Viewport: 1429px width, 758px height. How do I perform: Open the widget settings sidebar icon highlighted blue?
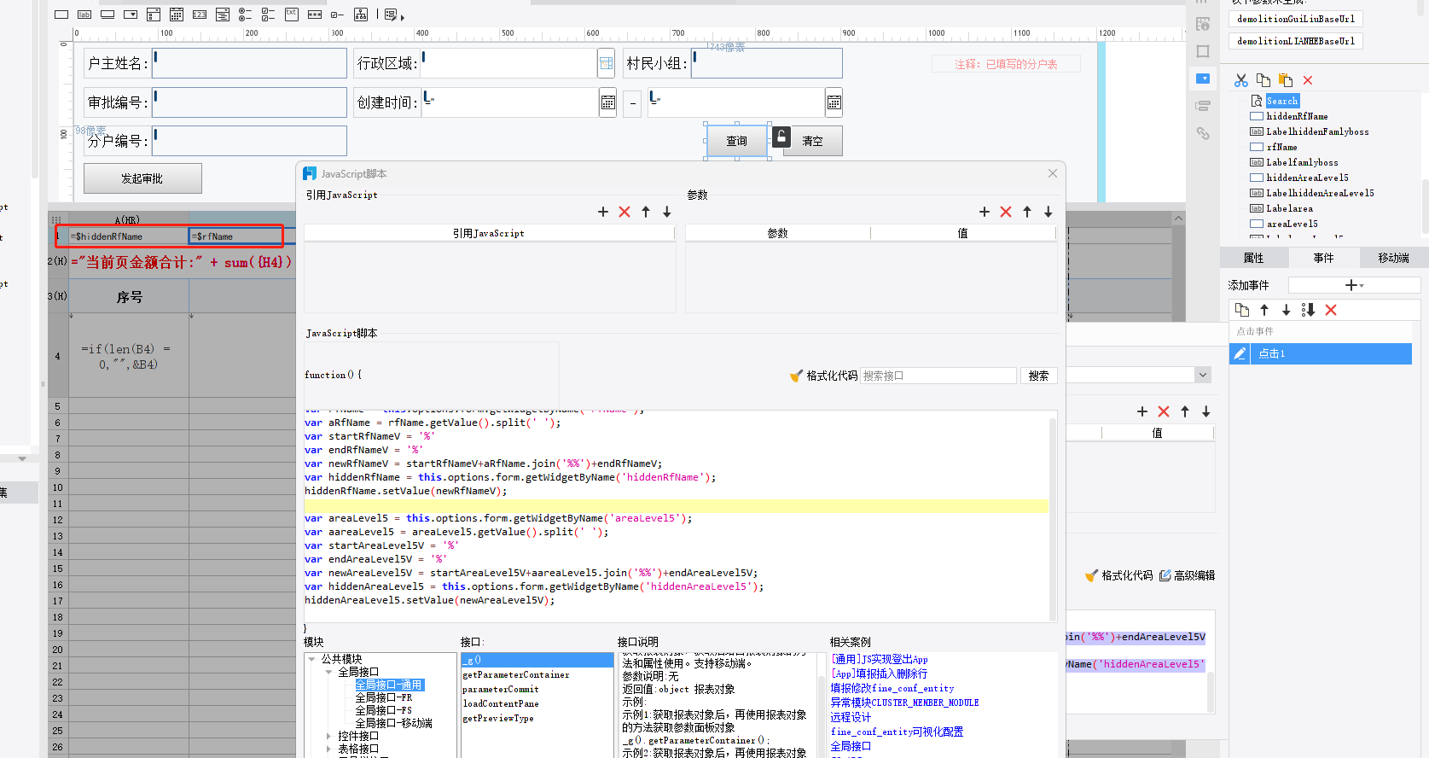[x=1203, y=79]
